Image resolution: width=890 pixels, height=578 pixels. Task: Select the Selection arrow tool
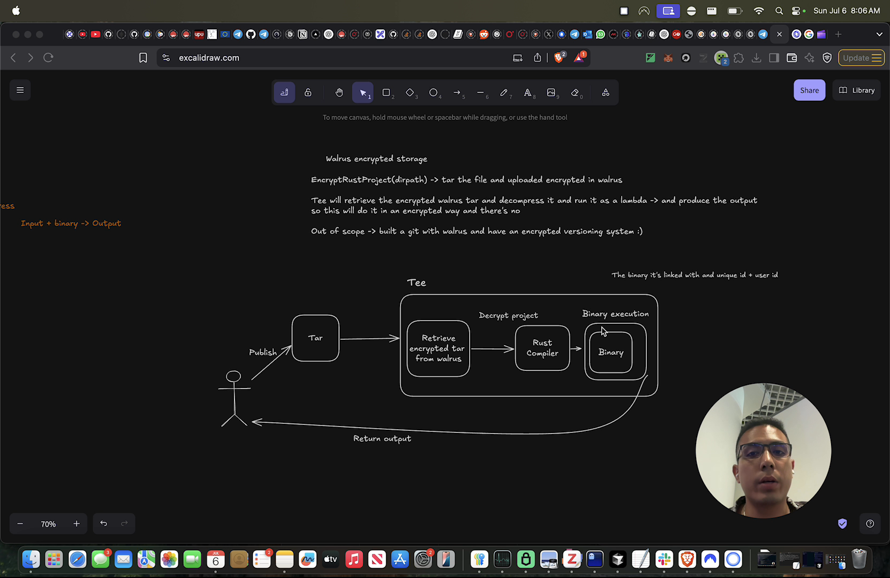[x=363, y=93]
